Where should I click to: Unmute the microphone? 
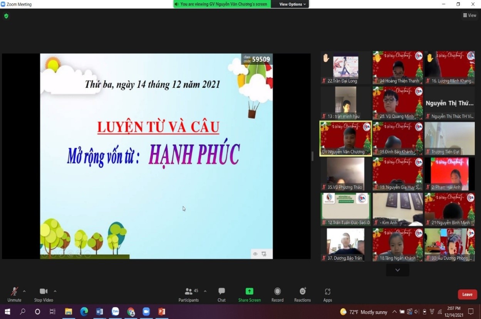pos(14,295)
